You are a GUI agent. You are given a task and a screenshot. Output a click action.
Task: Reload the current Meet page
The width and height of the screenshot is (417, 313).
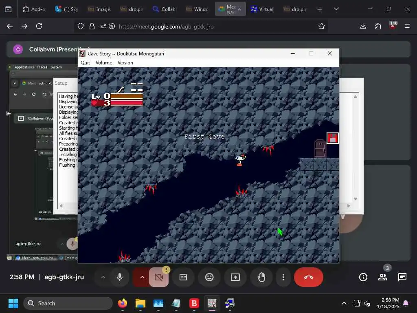point(39,26)
